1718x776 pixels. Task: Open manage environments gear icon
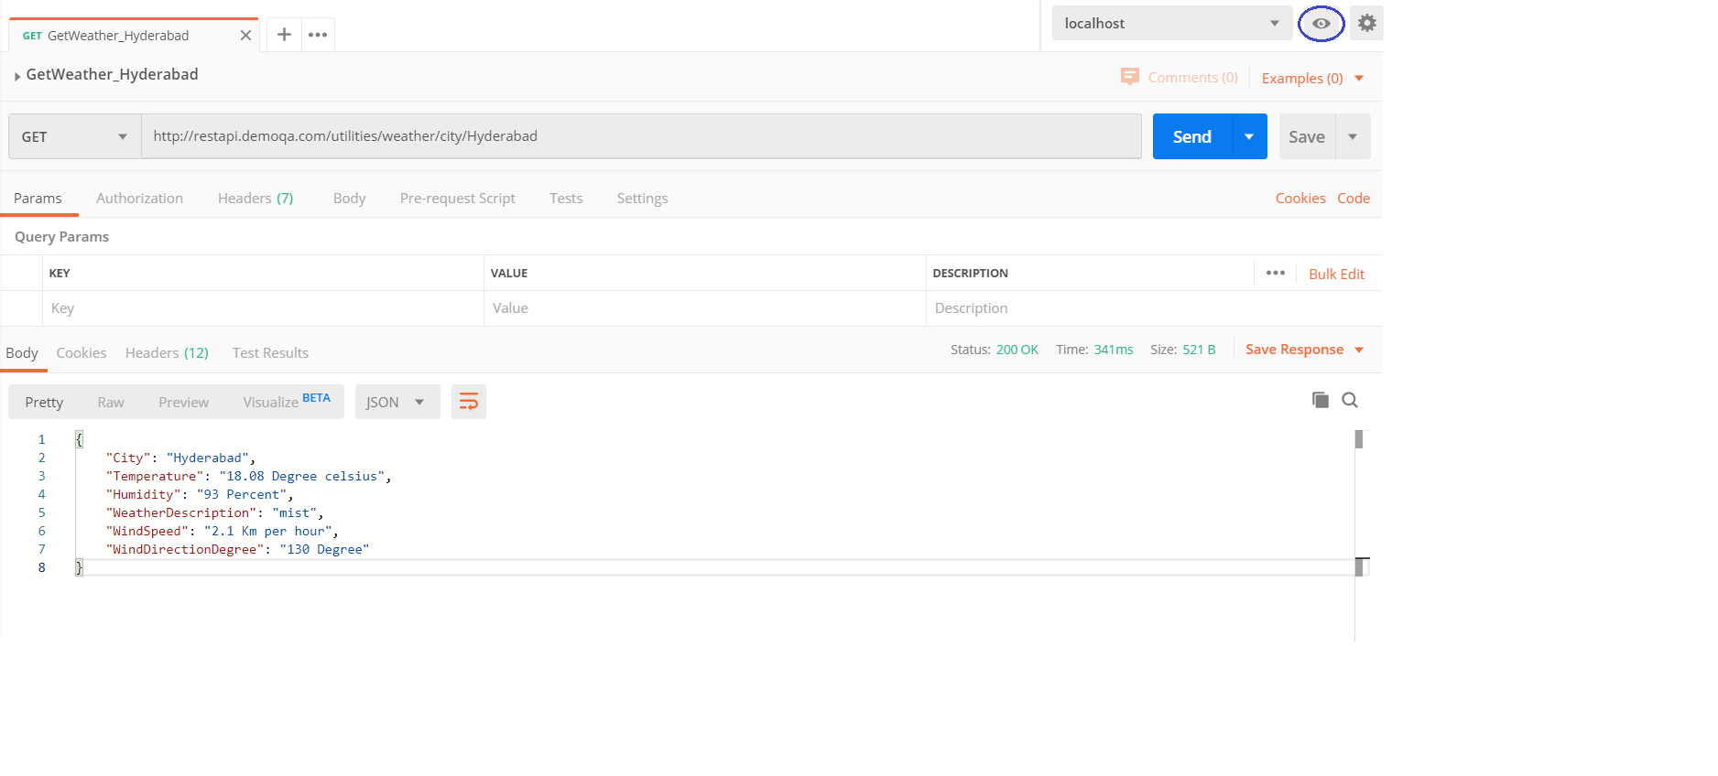coord(1366,24)
